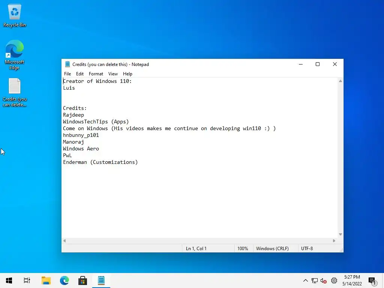This screenshot has width=384, height=288.
Task: Open the network status tray icon
Action: (315, 280)
